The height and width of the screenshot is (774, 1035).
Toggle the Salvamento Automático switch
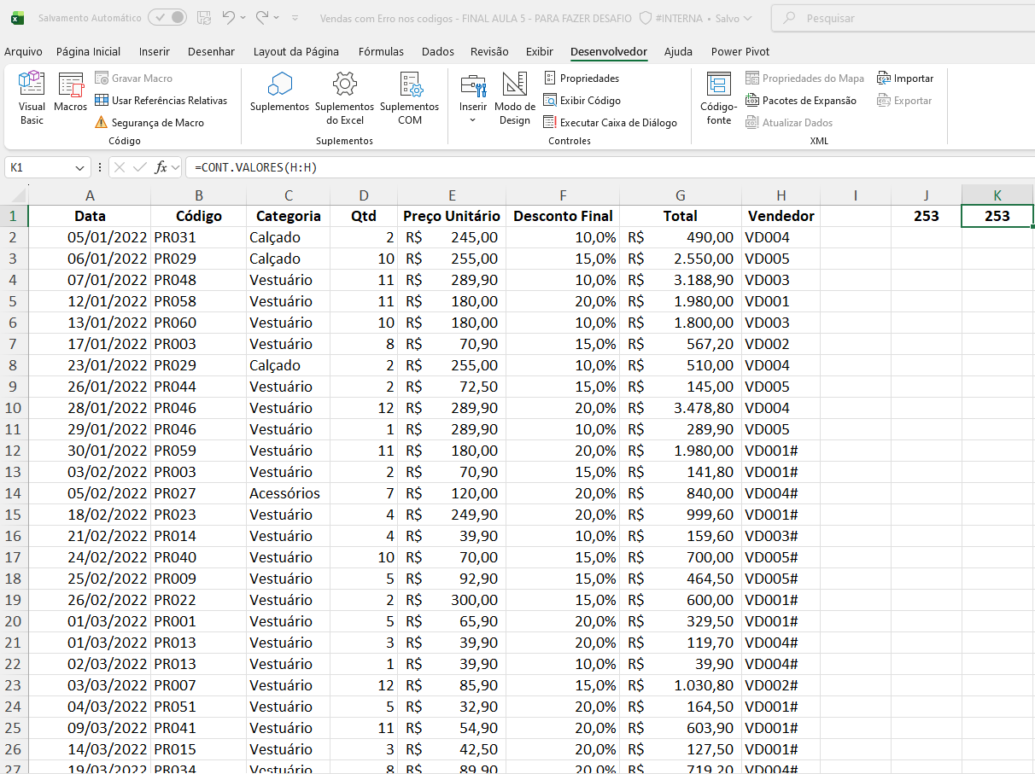coord(167,18)
